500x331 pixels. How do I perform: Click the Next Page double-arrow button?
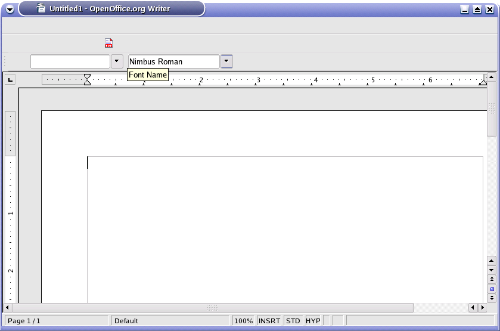point(492,297)
